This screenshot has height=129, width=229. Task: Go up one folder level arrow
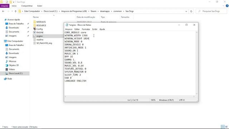coord(15,11)
